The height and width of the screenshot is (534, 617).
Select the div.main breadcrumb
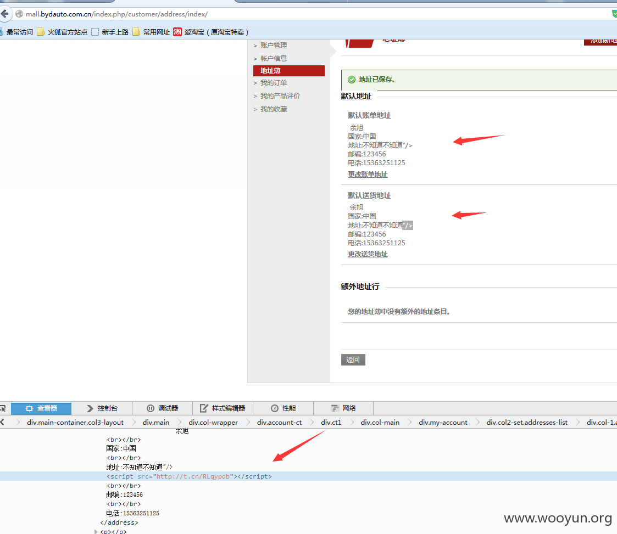[156, 423]
